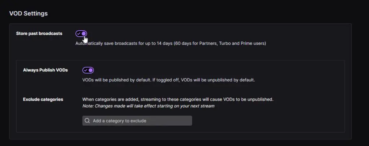Click the VODs will be published by default text

169,80
